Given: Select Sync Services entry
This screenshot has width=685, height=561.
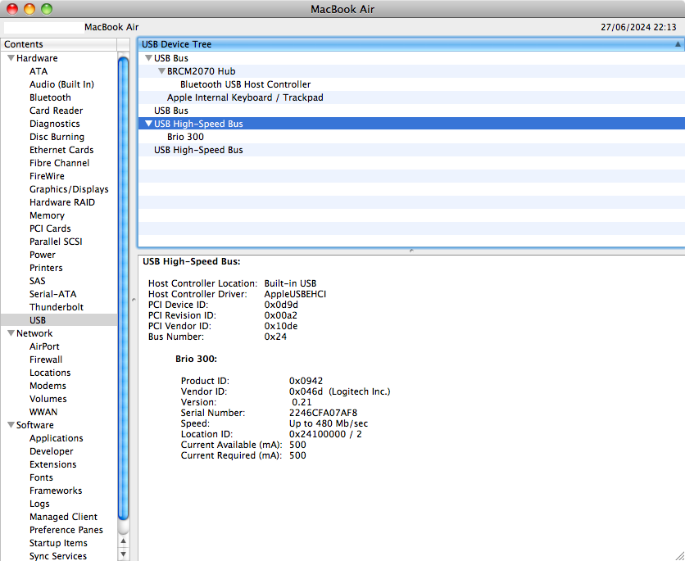Looking at the screenshot, I should click(58, 556).
